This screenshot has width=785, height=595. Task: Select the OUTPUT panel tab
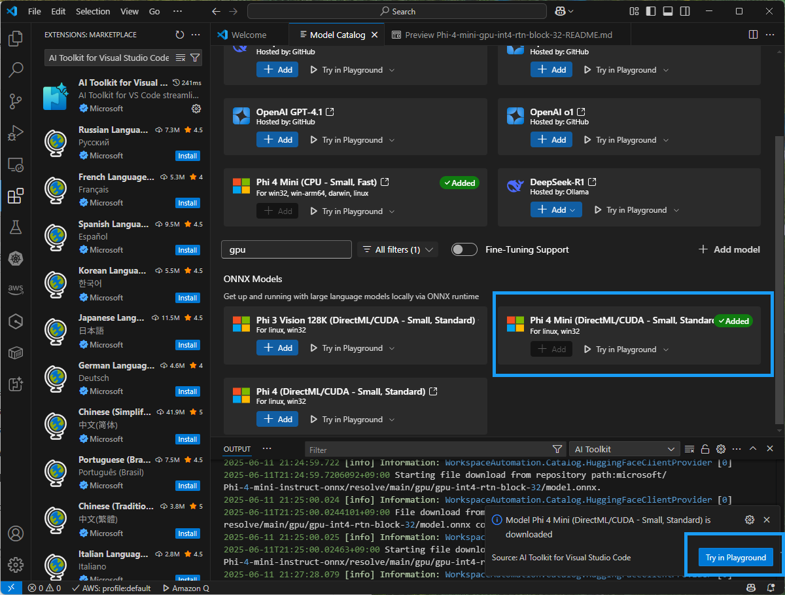(237, 449)
